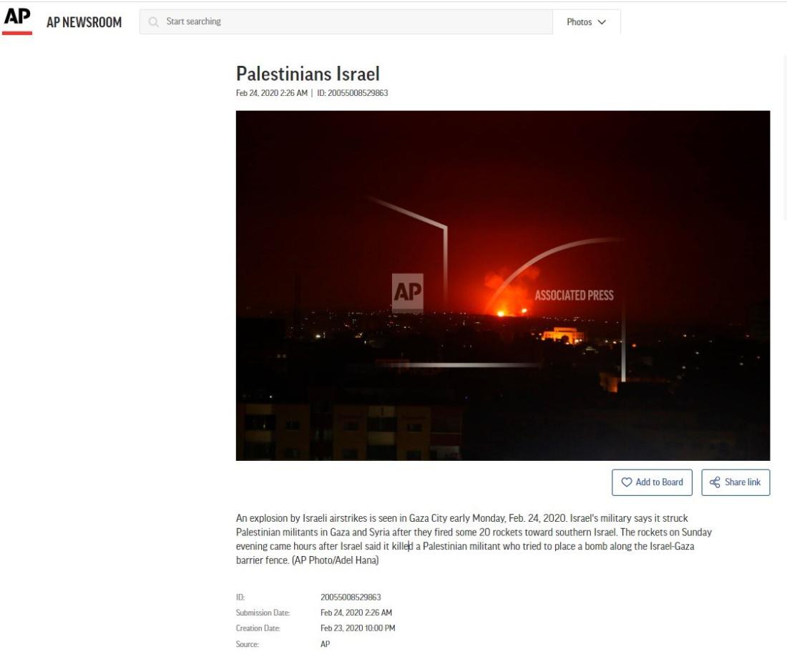787x652 pixels.
Task: Click the magnifier search icon
Action: pos(154,21)
